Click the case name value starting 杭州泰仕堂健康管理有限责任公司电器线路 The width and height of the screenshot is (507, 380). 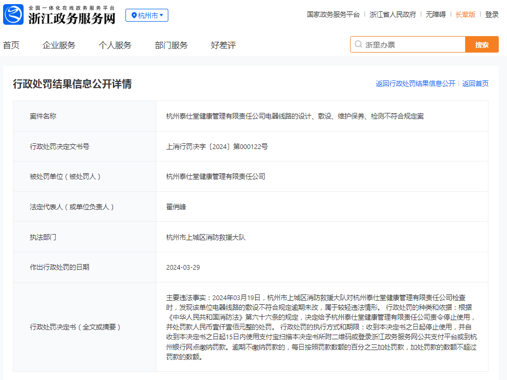pos(295,116)
